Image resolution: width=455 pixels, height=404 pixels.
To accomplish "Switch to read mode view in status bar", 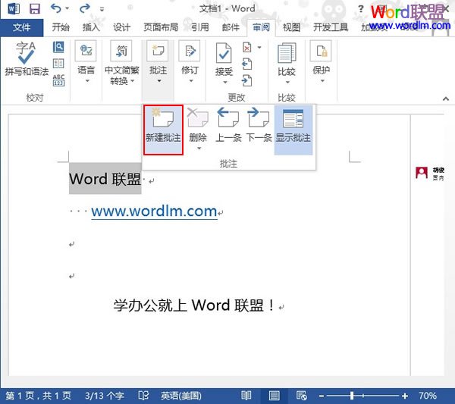I will tap(246, 396).
